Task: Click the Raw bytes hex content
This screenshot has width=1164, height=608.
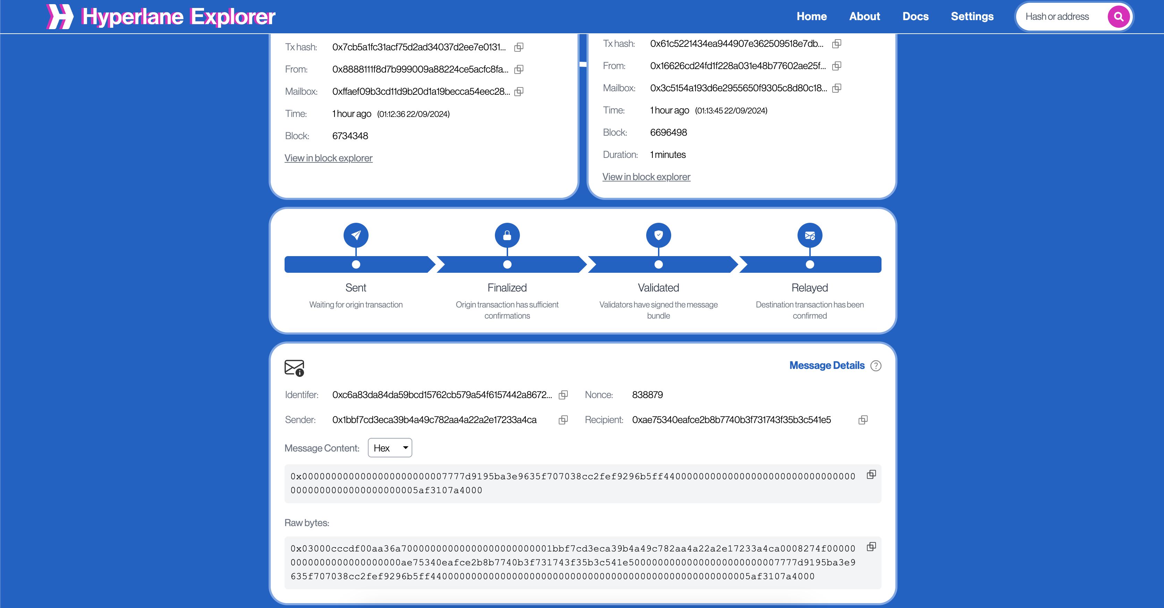Action: 573,563
